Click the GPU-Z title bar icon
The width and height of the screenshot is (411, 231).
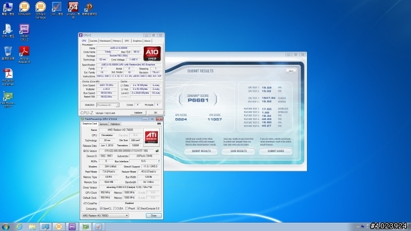(83, 119)
